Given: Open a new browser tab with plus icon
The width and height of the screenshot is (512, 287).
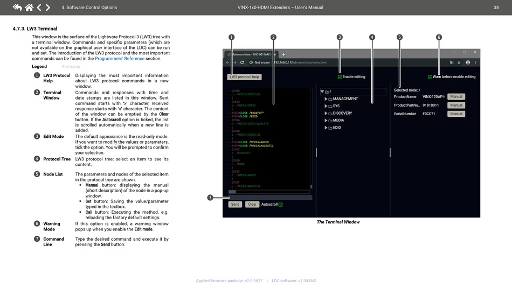Looking at the screenshot, I should (283, 54).
